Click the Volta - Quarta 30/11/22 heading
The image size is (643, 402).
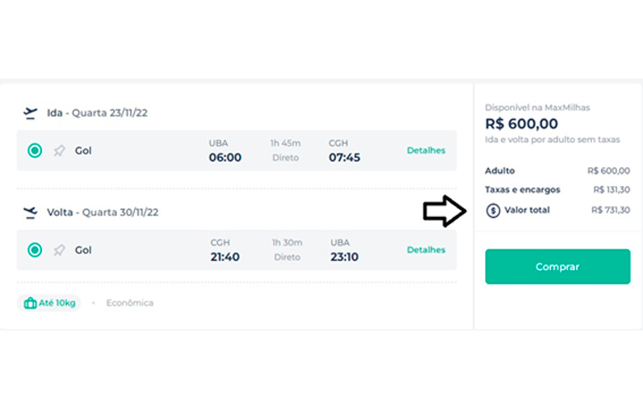[103, 213]
